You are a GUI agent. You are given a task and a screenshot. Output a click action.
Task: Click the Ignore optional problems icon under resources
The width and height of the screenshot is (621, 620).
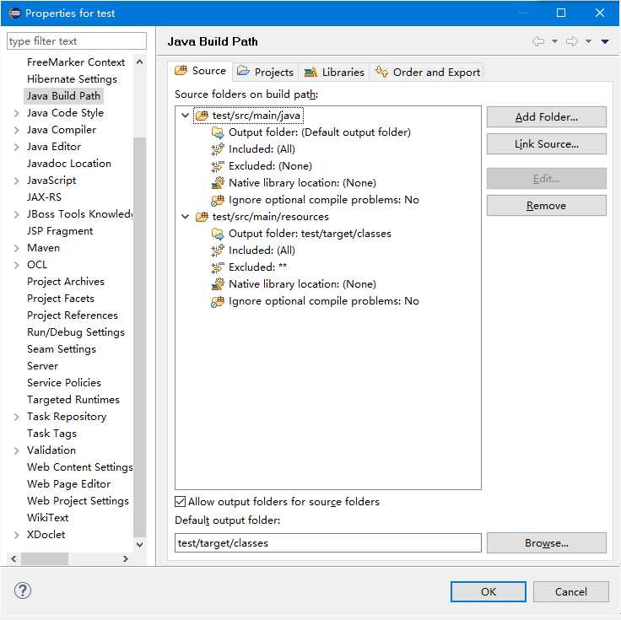click(218, 301)
